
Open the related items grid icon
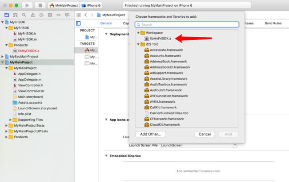tap(79, 15)
